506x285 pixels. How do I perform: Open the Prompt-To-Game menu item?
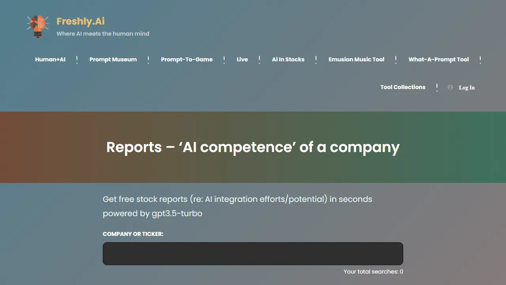(187, 59)
